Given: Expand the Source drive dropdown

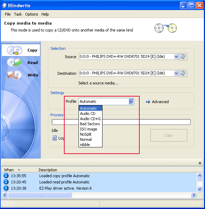Looking at the screenshot, I should coord(177,57).
